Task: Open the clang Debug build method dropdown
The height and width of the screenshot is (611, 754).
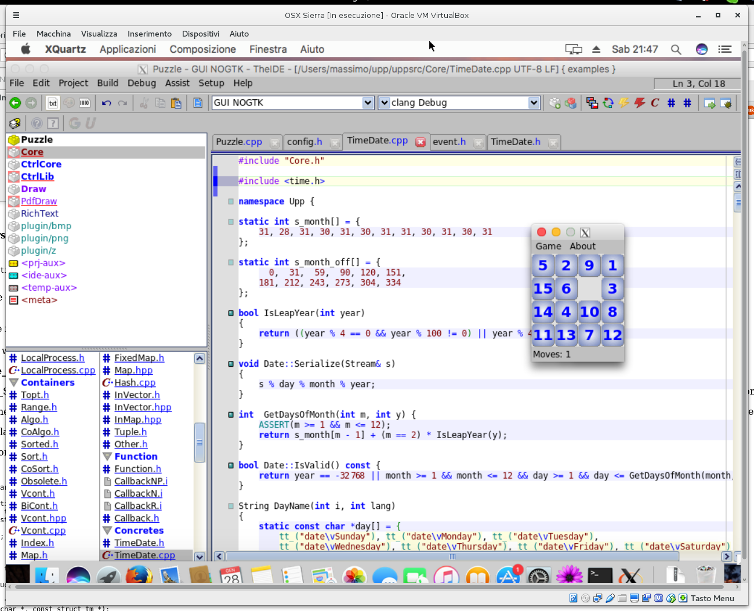Action: (x=534, y=103)
